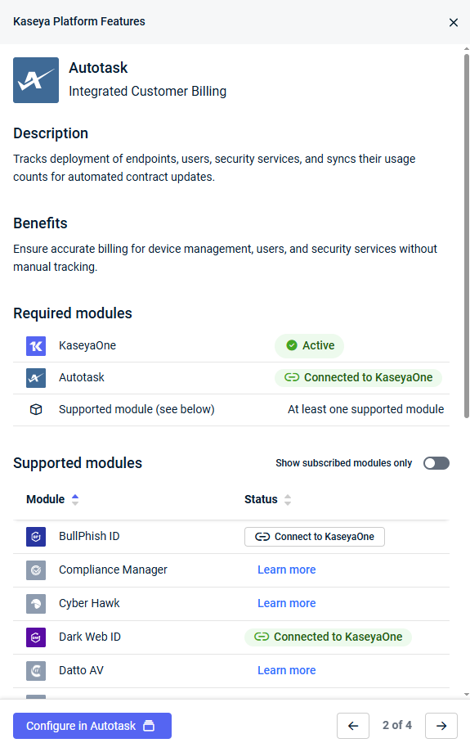Screen dimensions: 470x752
Task: Open Learn more for Datto AV
Action: tap(287, 670)
